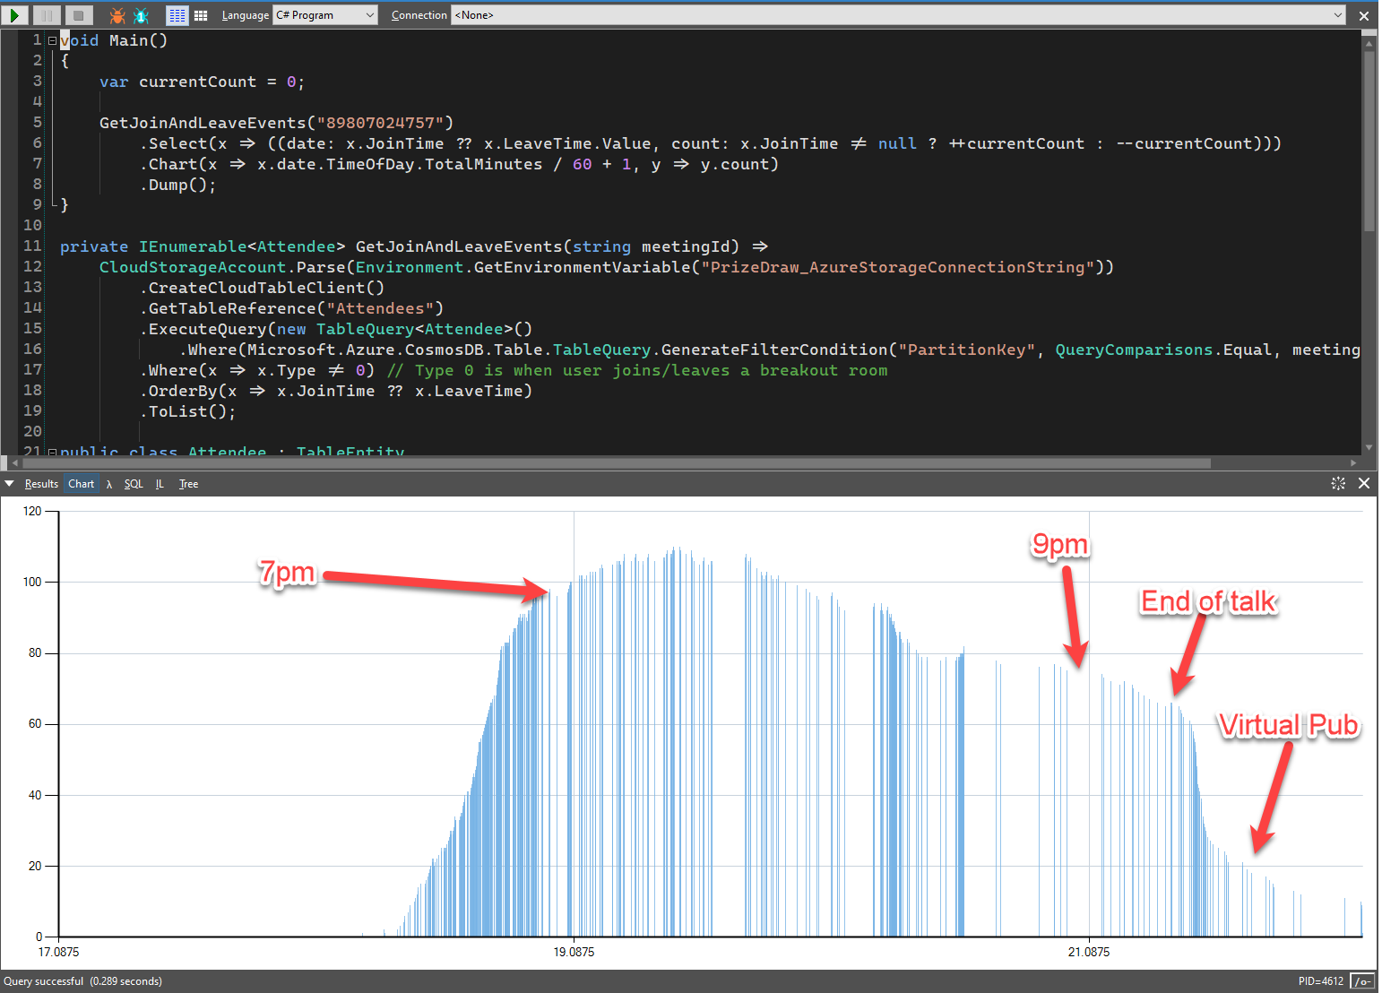Open the Tree tab
Viewport: 1382px width, 993px height.
point(188,484)
